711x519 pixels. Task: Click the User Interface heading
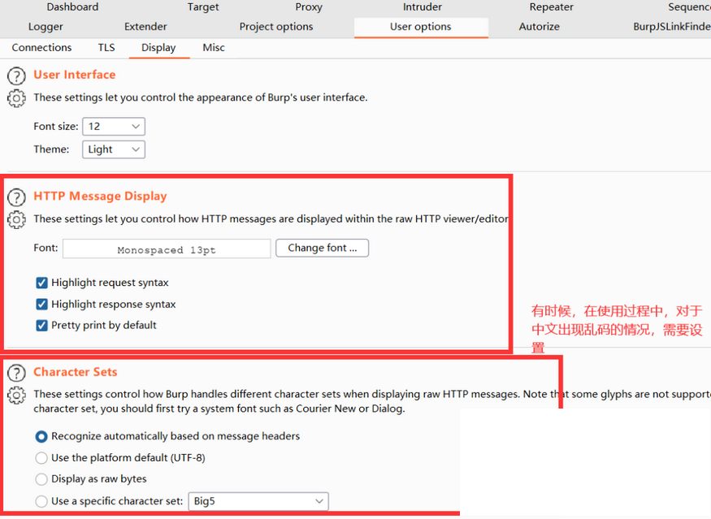tap(75, 75)
